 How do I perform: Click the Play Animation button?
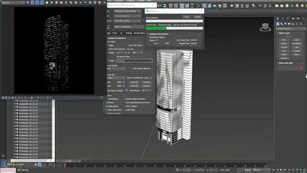click(x=281, y=170)
